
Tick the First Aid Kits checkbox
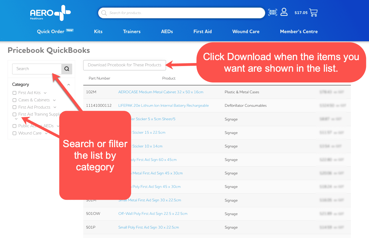point(15,93)
